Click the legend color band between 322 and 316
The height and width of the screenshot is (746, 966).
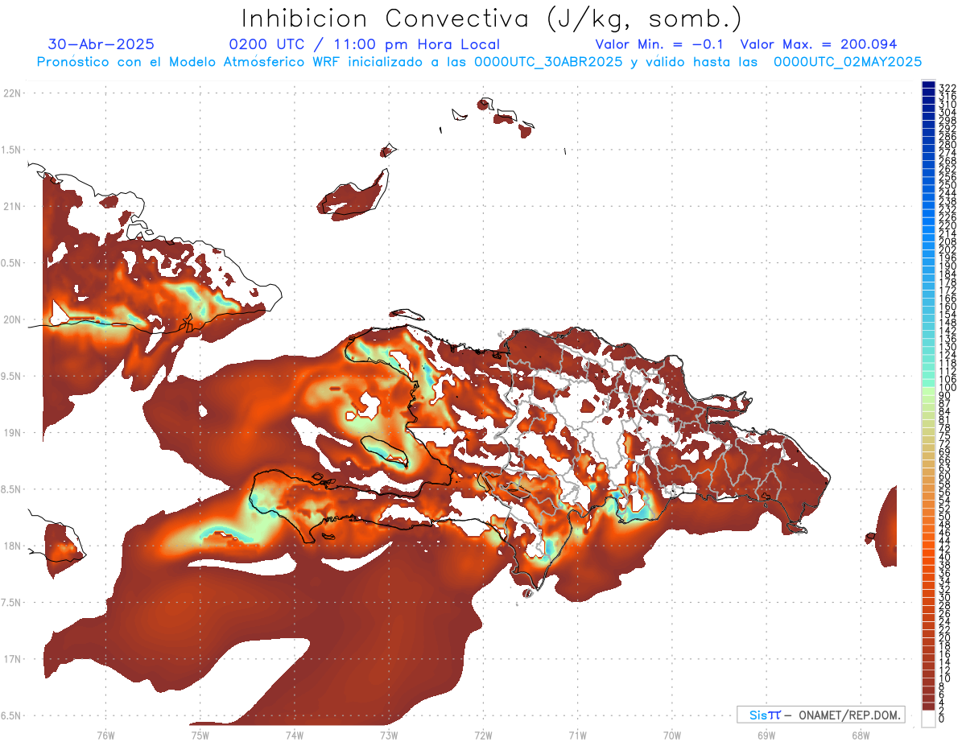click(928, 92)
